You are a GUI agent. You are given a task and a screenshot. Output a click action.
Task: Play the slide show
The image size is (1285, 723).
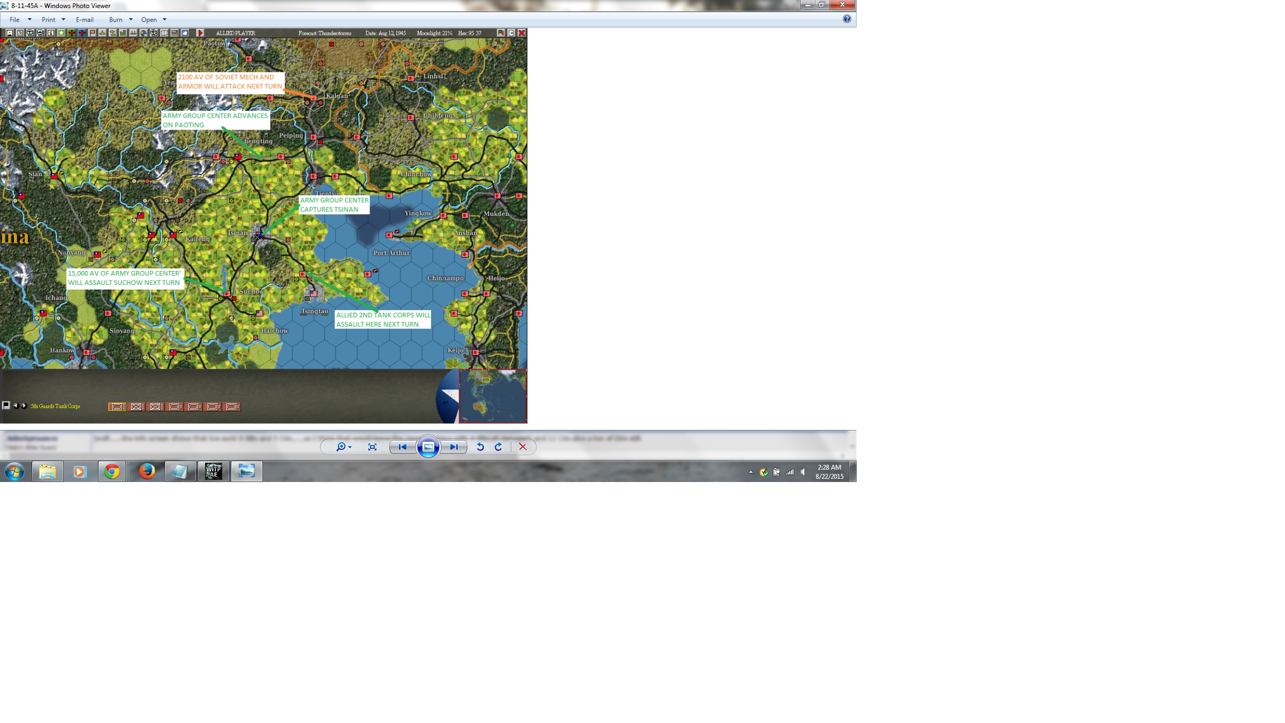(428, 447)
